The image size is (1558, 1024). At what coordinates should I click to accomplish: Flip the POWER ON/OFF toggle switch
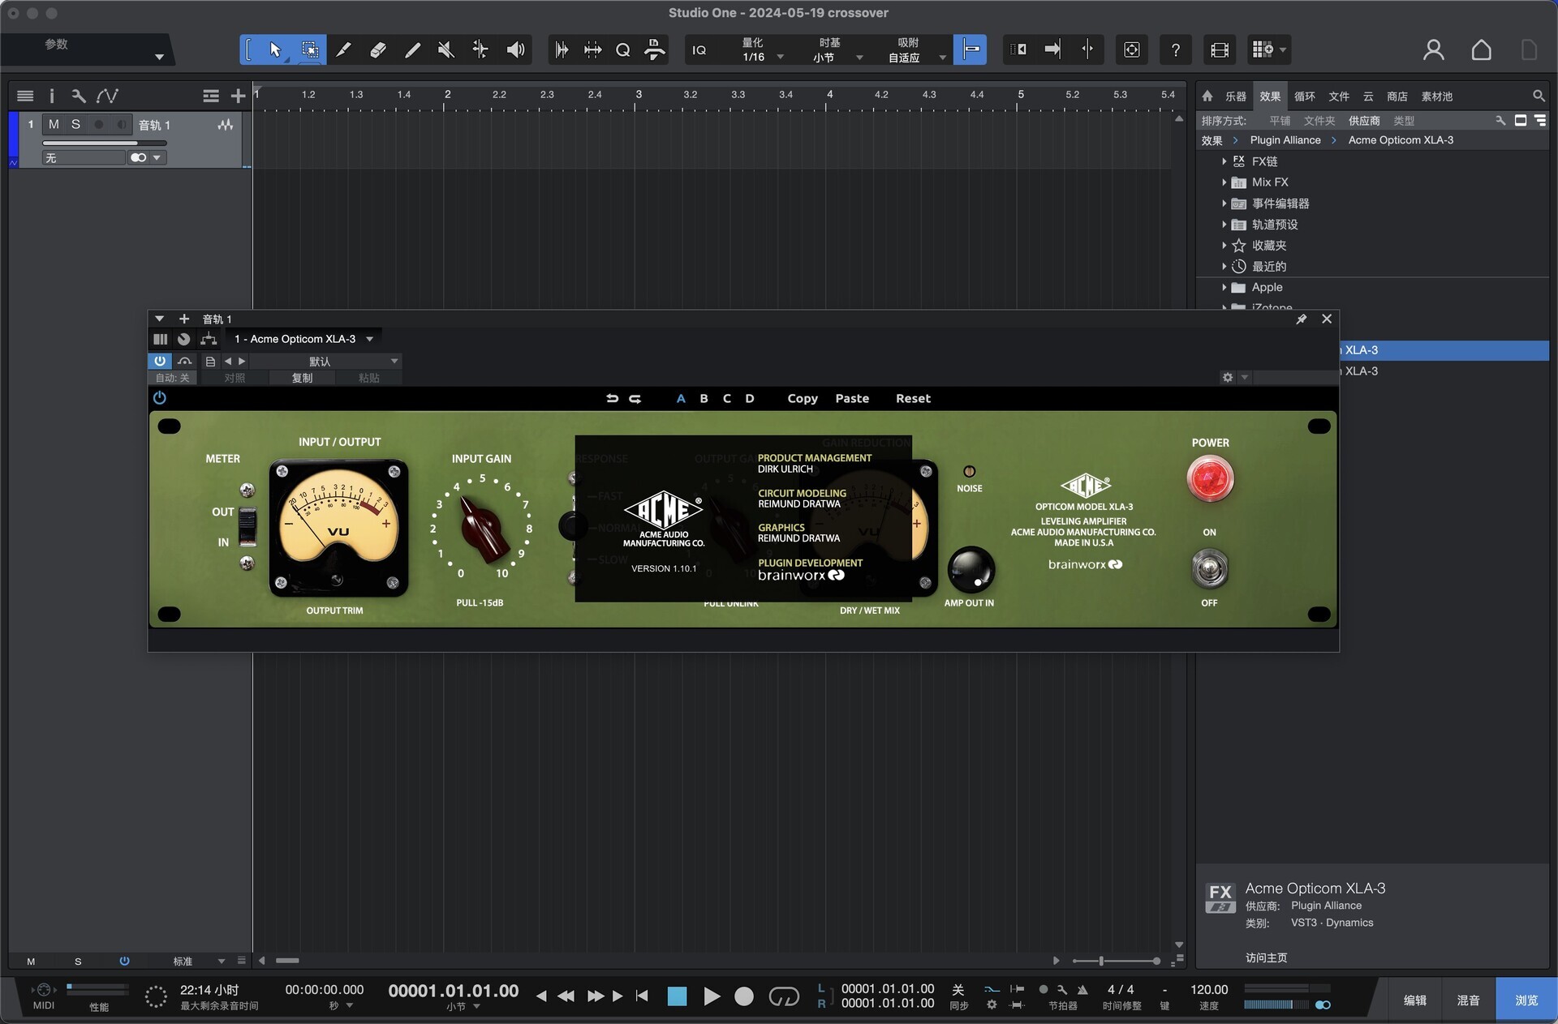point(1209,568)
